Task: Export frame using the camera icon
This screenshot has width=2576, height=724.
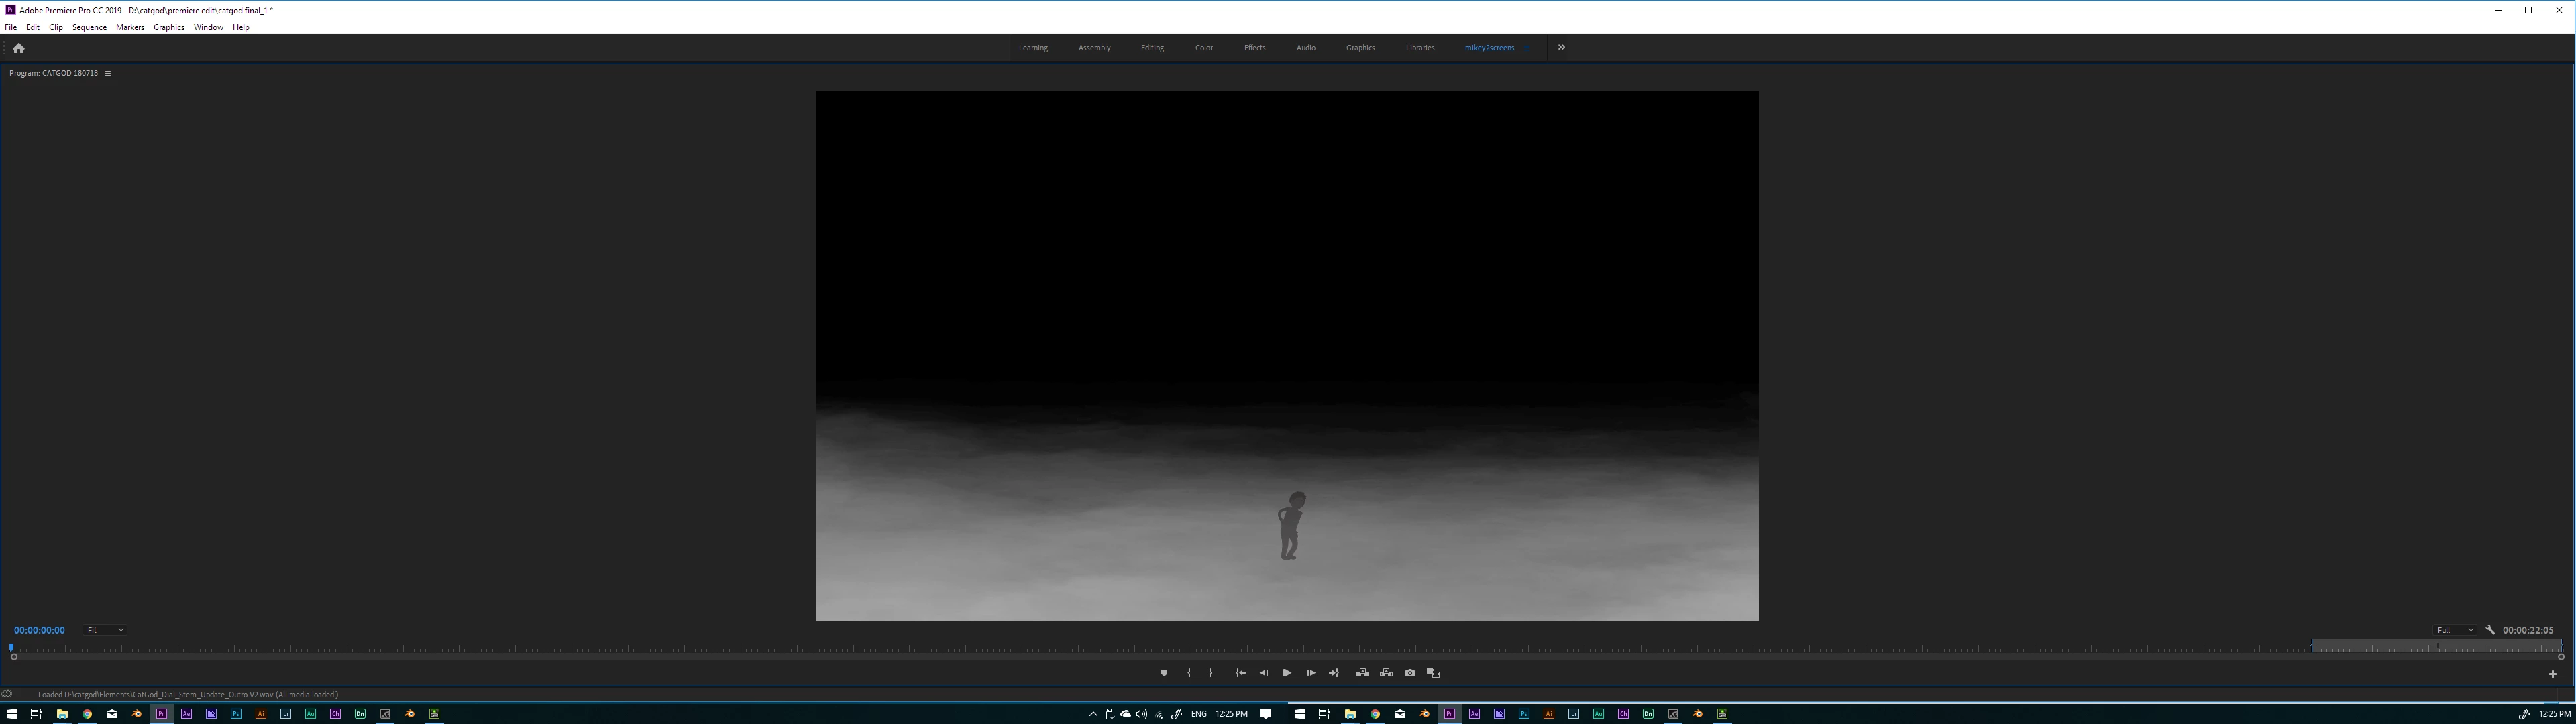Action: tap(1410, 673)
